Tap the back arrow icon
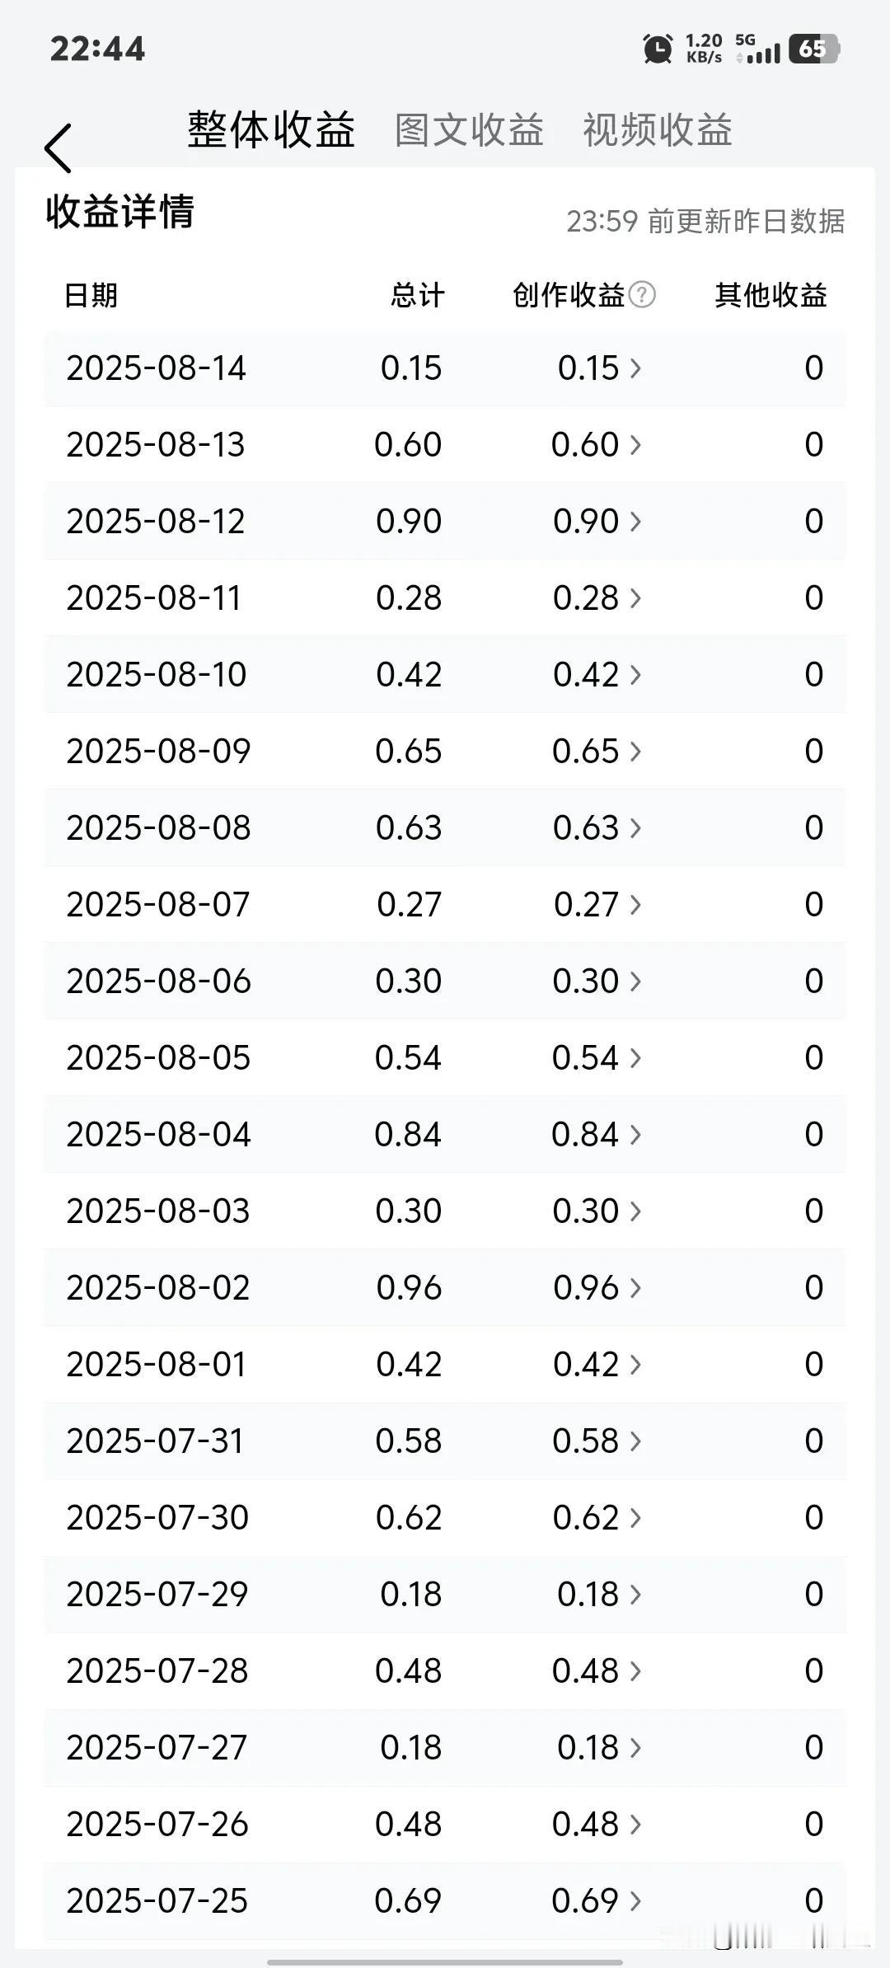 click(x=58, y=148)
